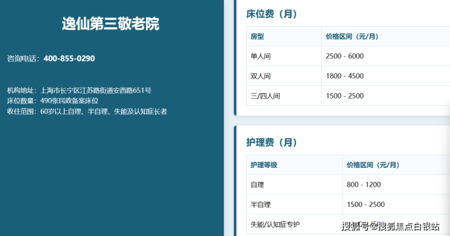
Task: Click the 护理费（月） heading
Action: tap(271, 142)
